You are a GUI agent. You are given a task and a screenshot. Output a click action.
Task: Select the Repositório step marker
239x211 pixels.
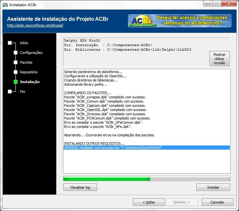[x=16, y=72]
